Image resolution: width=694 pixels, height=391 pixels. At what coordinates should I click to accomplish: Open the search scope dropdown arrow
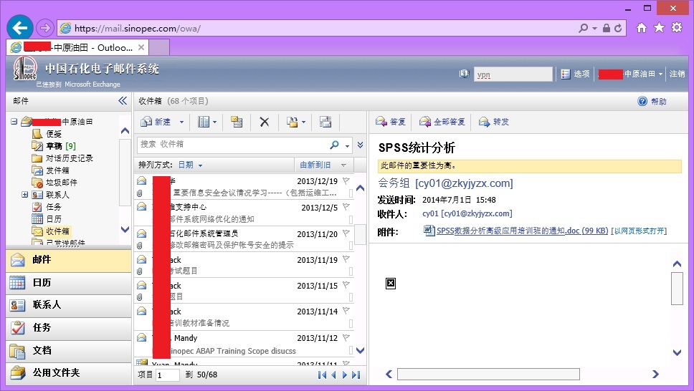pyautogui.click(x=347, y=145)
